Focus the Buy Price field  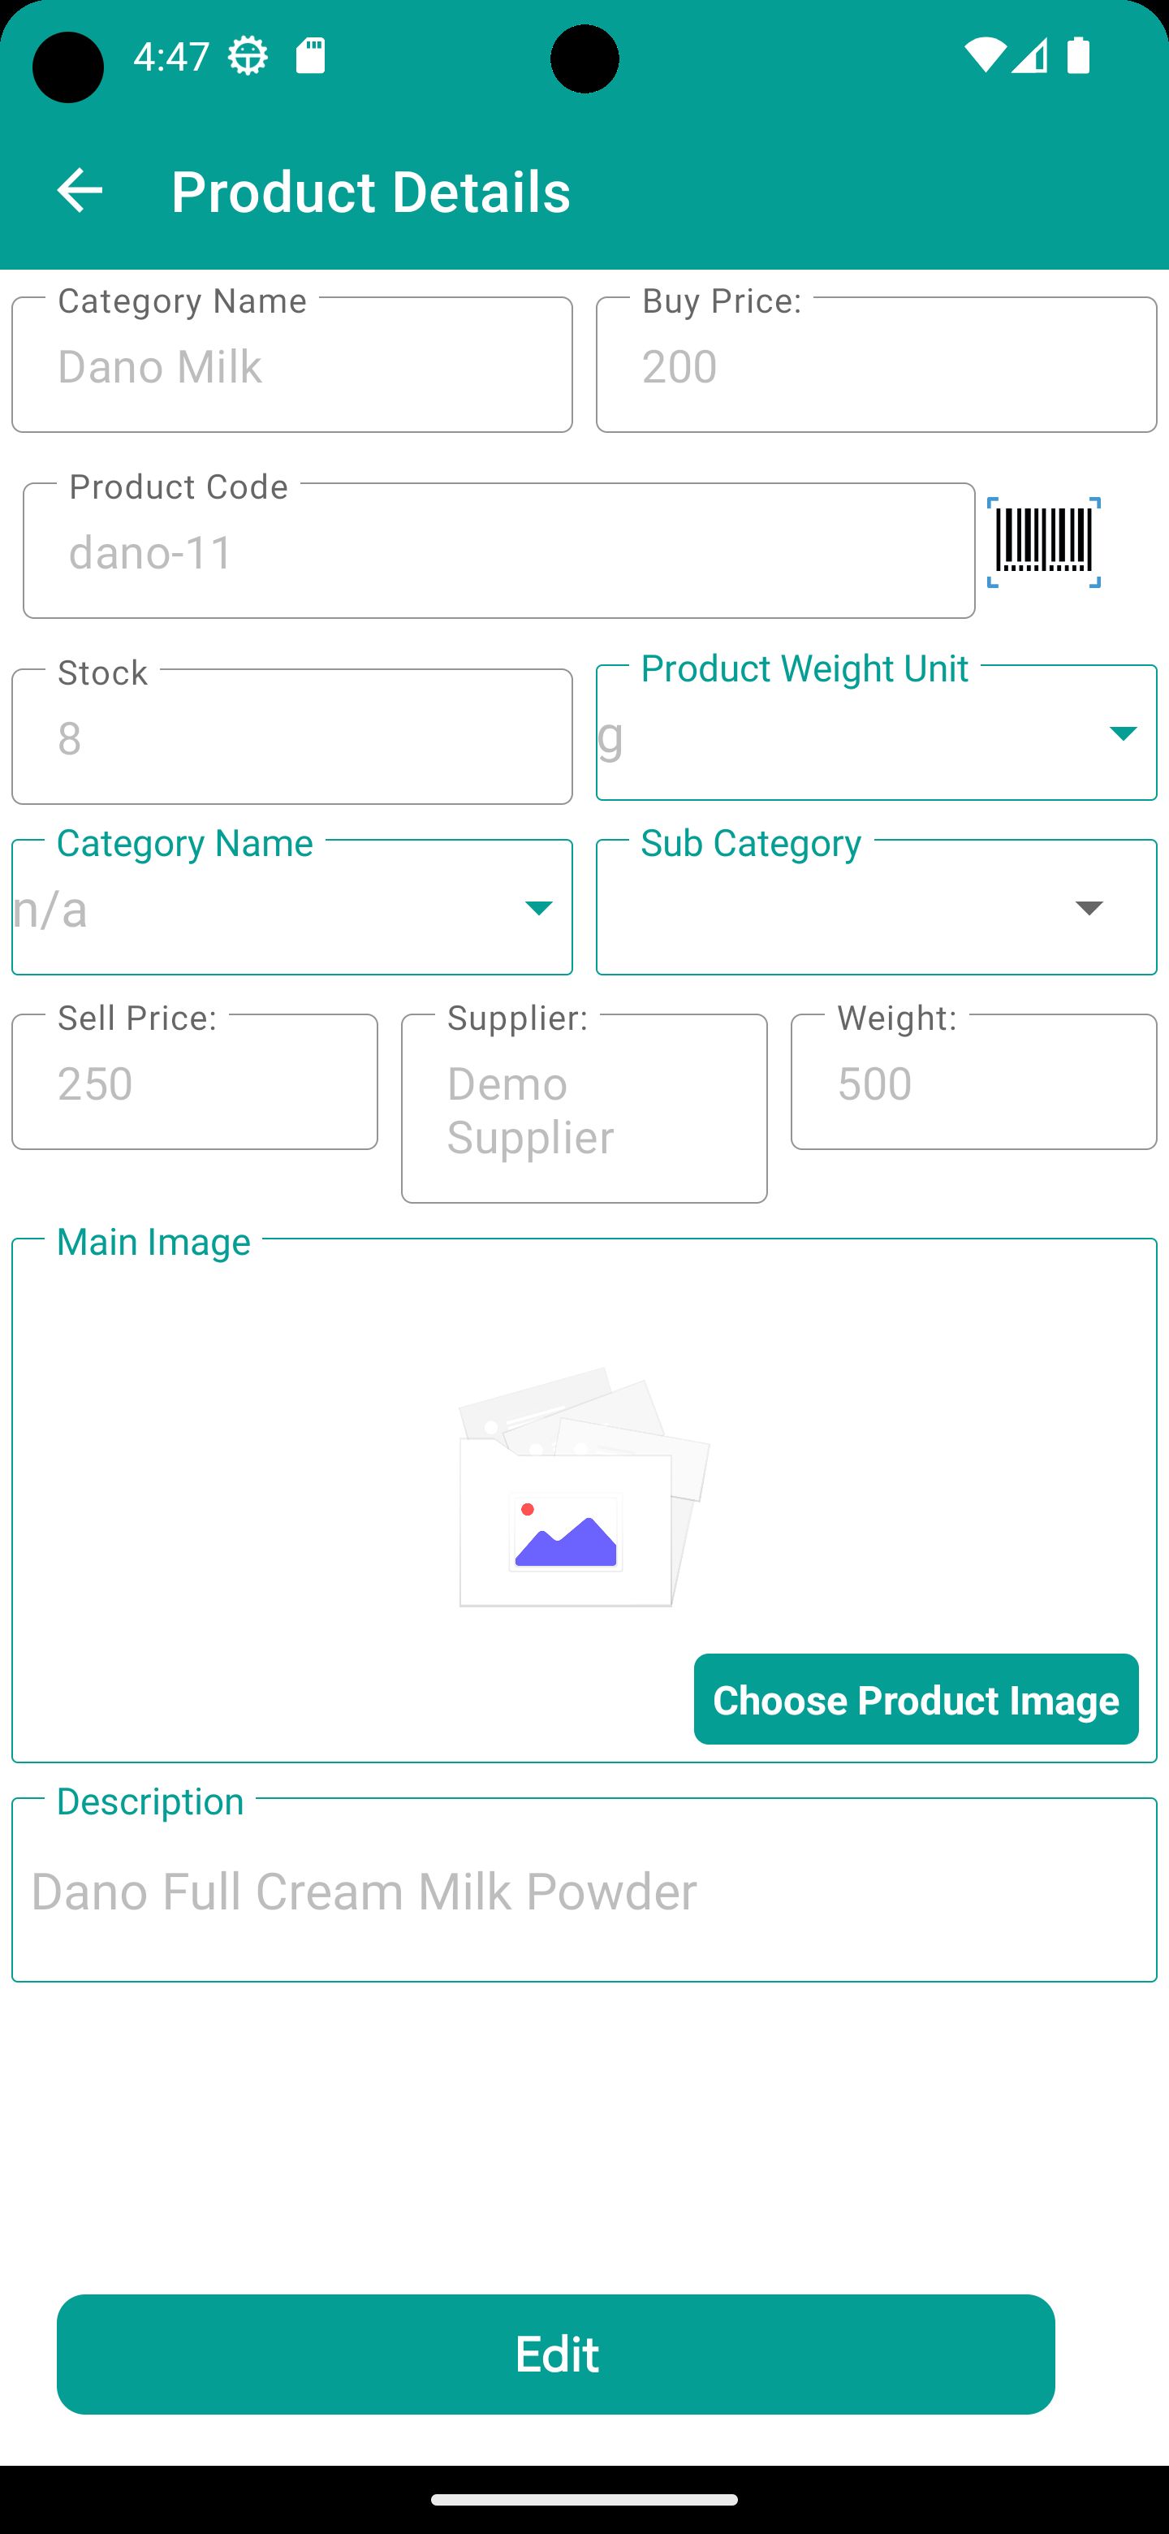(876, 364)
